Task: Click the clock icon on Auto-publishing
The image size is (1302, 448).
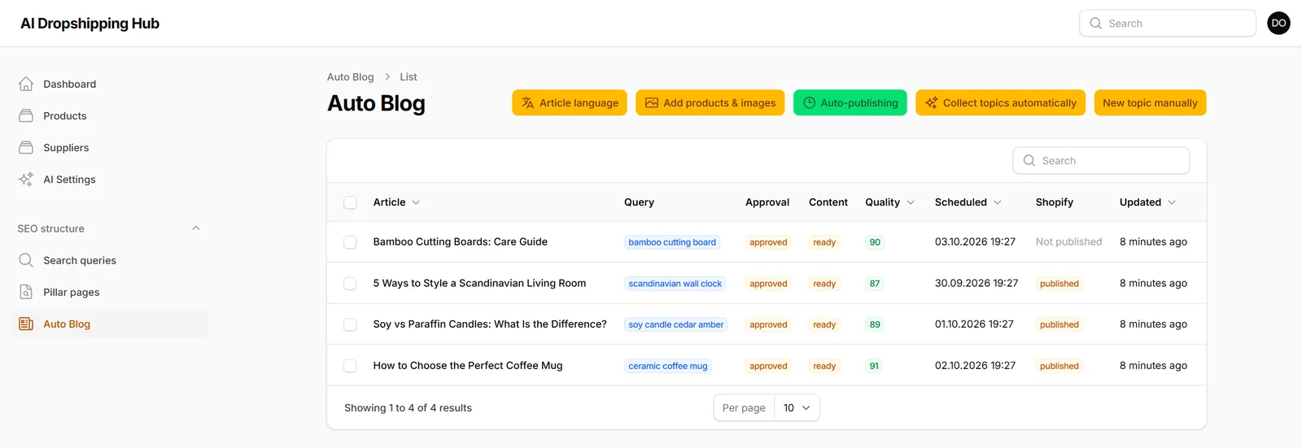Action: pyautogui.click(x=809, y=102)
